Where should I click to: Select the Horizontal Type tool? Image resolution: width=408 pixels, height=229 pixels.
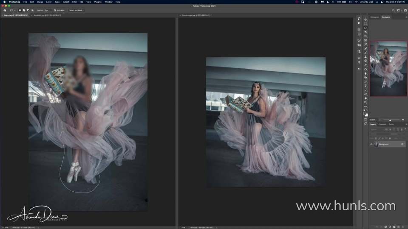coord(365,86)
